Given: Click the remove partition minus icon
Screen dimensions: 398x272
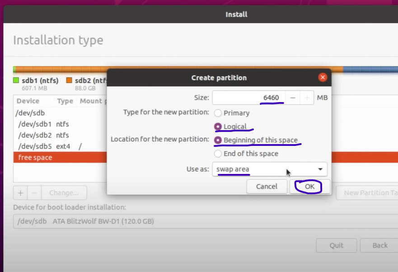Looking at the screenshot, I should tap(34, 192).
